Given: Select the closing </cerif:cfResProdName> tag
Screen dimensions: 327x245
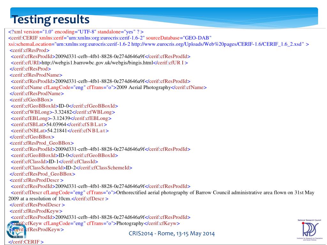Looking at the screenshot, I should (36, 93).
